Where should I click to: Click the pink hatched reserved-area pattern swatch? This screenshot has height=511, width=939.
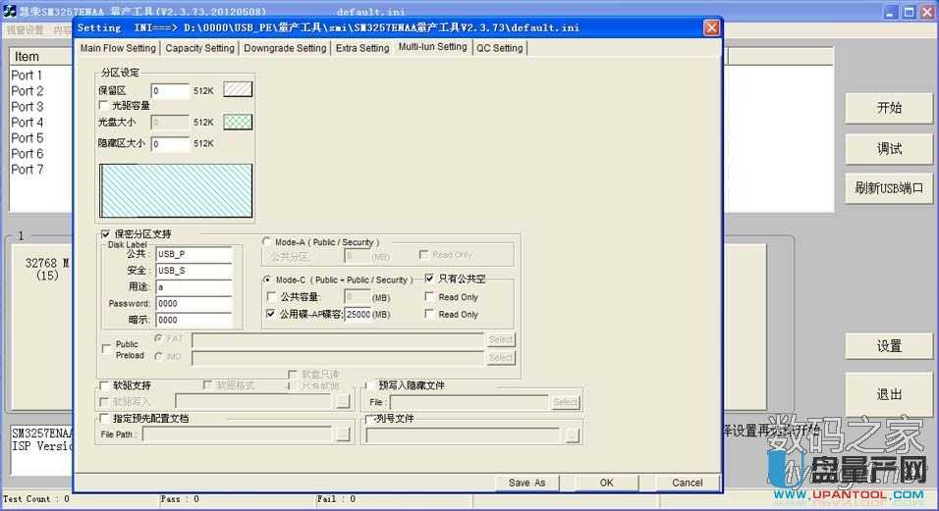coord(238,89)
